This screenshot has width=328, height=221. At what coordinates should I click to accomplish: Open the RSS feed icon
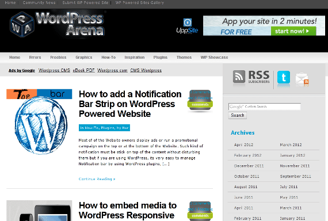pyautogui.click(x=239, y=77)
